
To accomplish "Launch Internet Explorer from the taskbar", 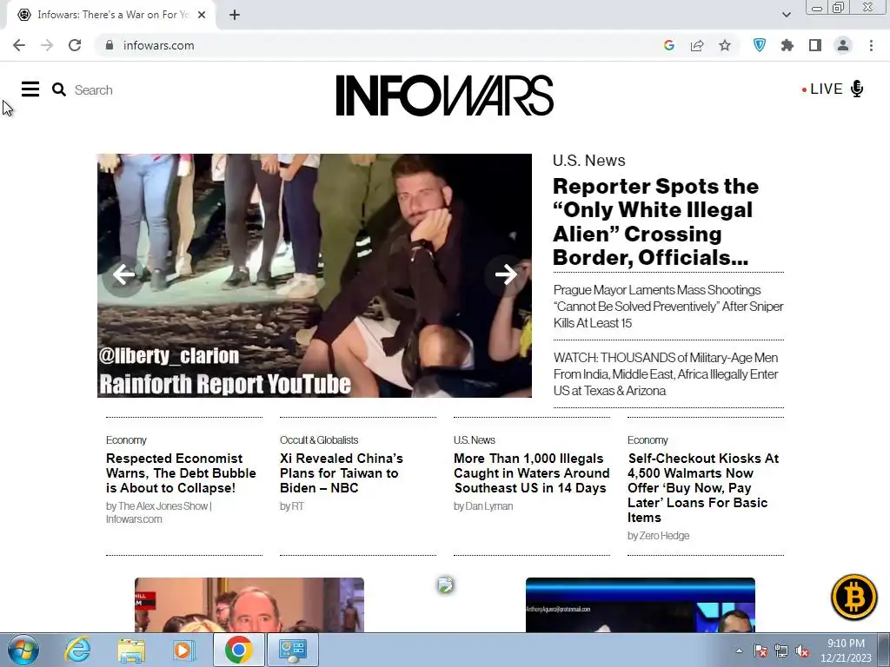I will coord(77,650).
